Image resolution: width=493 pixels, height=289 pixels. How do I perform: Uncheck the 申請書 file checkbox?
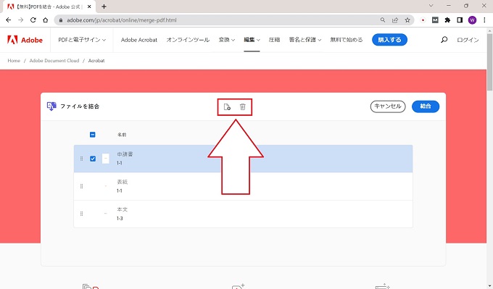point(93,159)
